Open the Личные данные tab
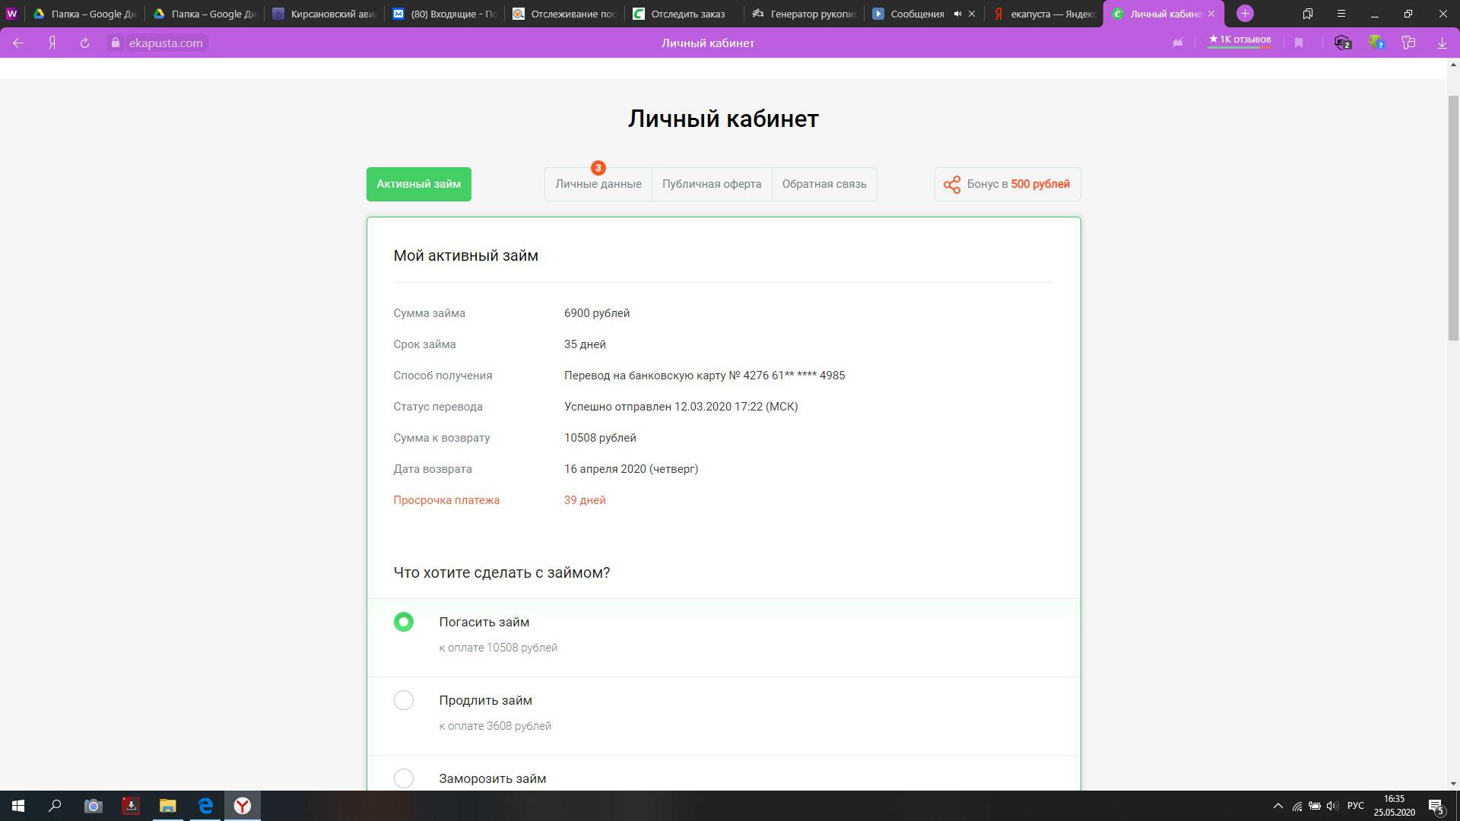This screenshot has width=1460, height=821. (598, 184)
